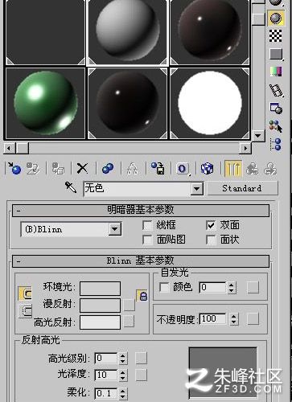Click the map button next to 漫反射 swatch
This screenshot has height=402, width=292.
[x=129, y=306]
